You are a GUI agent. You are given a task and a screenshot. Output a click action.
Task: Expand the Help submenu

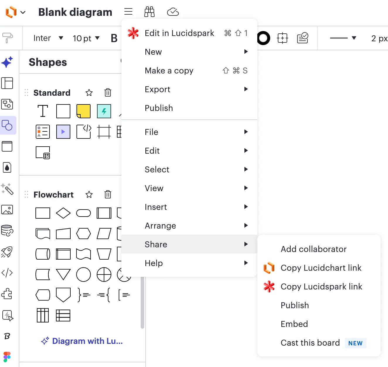(189, 263)
